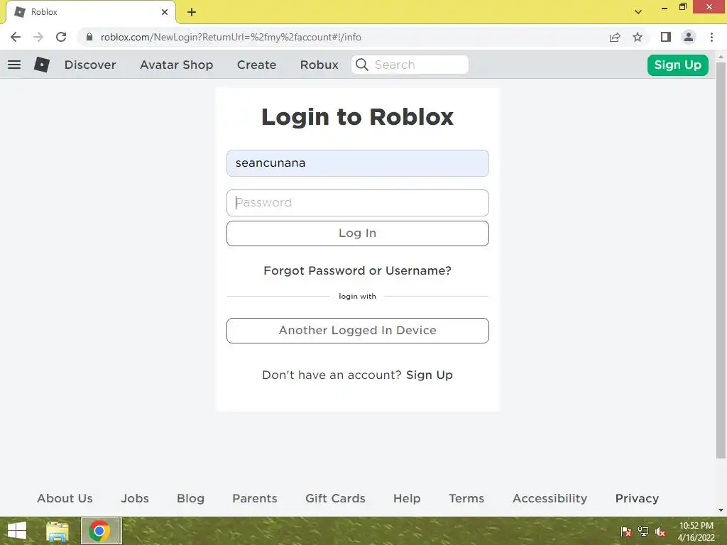
Task: Click username field containing seancunana
Action: (358, 163)
